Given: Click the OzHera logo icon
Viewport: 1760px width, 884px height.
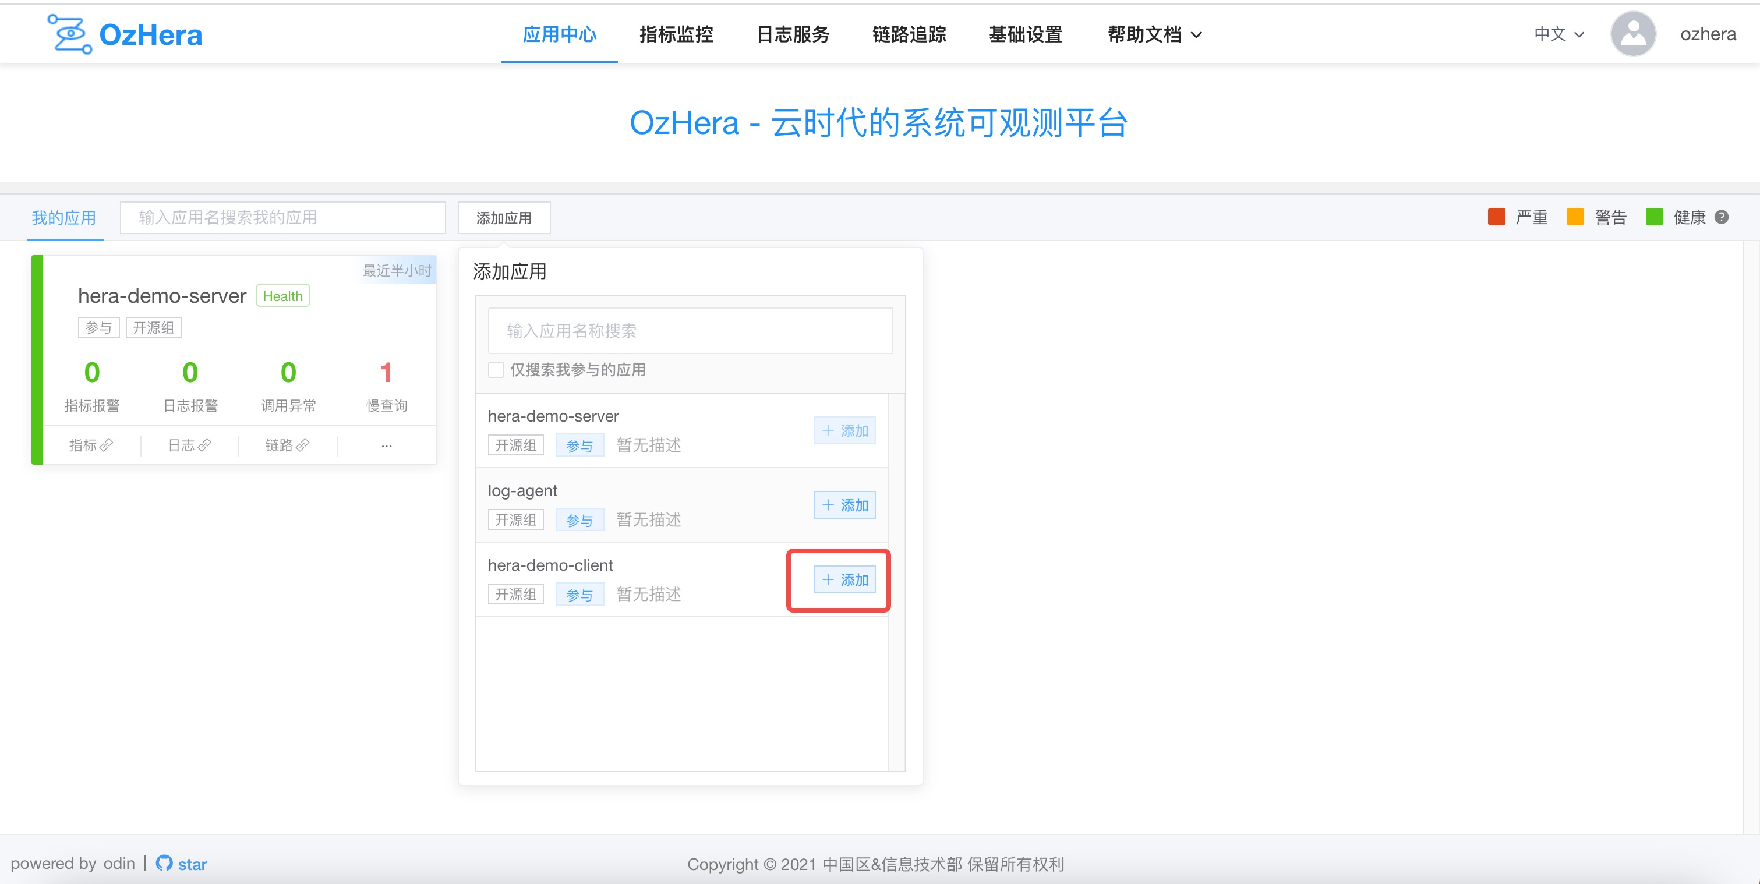Looking at the screenshot, I should tap(69, 33).
